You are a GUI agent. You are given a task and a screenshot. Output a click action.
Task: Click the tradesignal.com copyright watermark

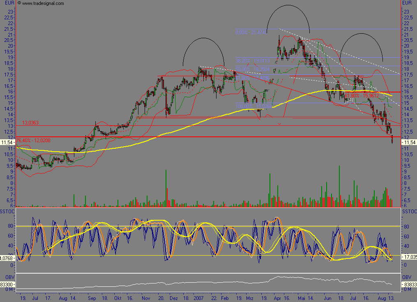[x=41, y=3]
